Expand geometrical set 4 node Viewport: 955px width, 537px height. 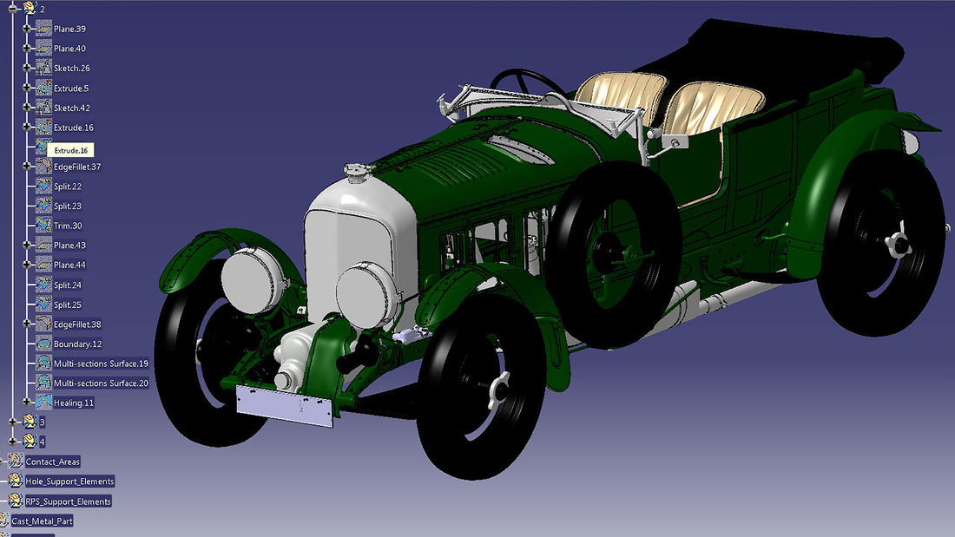[12, 442]
